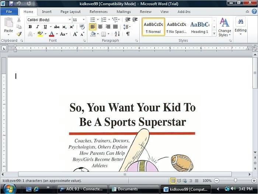This screenshot has width=258, height=194.
Task: Toggle Align Text Left button
Action: click(x=93, y=27)
